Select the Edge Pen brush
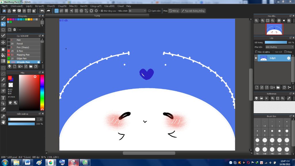The height and width of the screenshot is (166, 295). pyautogui.click(x=24, y=58)
